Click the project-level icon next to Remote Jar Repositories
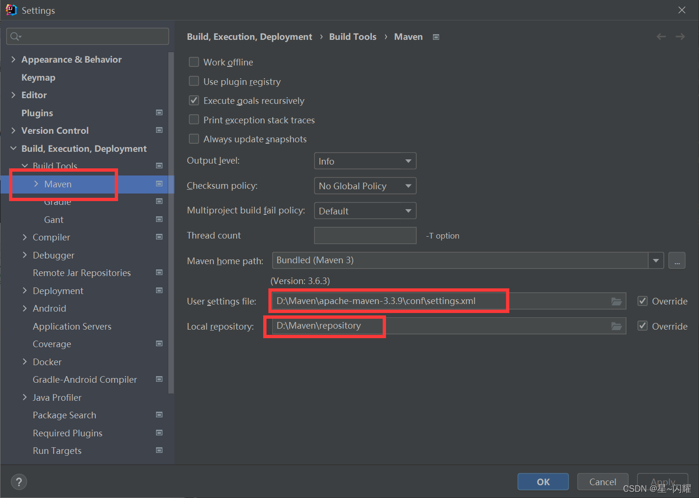 [x=159, y=272]
